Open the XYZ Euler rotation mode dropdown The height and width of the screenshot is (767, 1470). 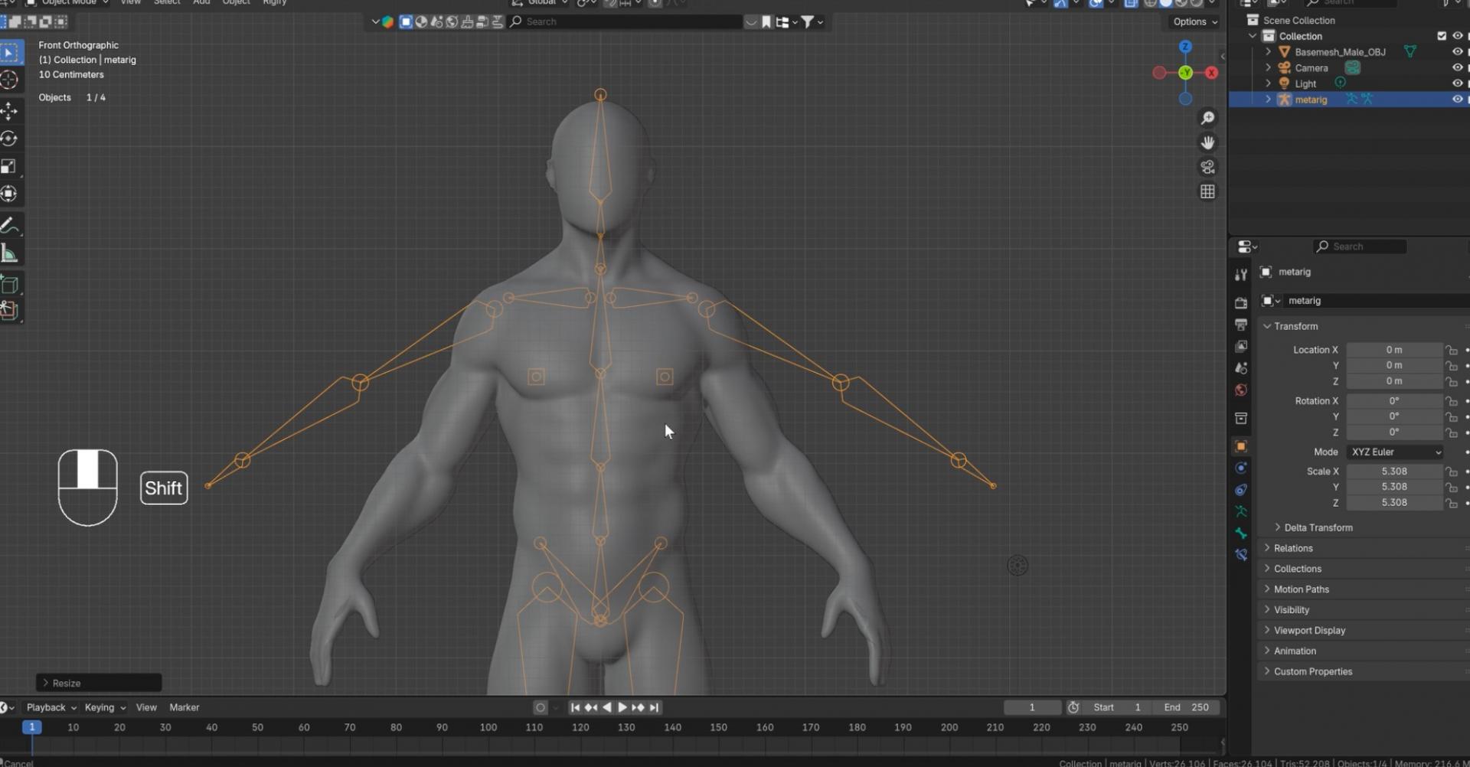click(x=1395, y=452)
